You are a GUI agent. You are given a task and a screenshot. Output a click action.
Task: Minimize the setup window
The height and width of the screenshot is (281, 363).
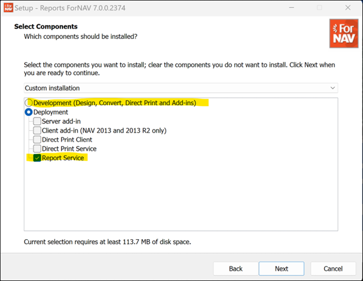pos(292,8)
